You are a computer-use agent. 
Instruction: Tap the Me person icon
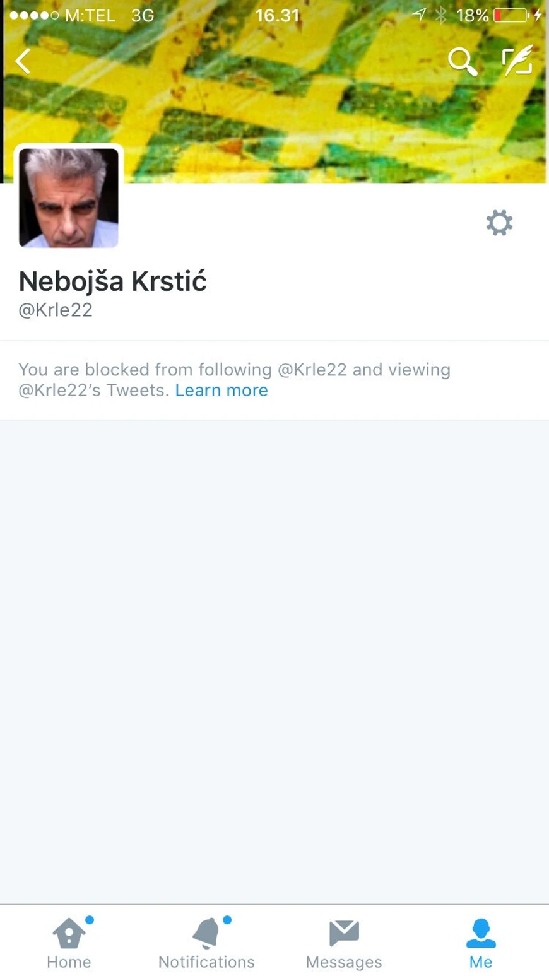(x=481, y=933)
